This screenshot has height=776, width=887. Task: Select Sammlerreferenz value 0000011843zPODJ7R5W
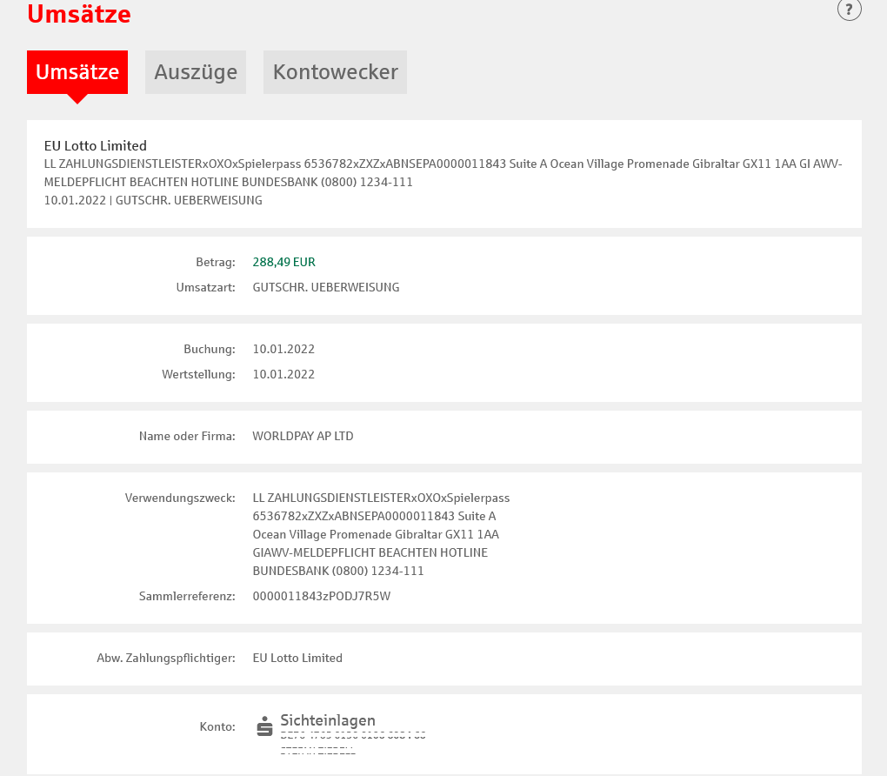point(322,596)
